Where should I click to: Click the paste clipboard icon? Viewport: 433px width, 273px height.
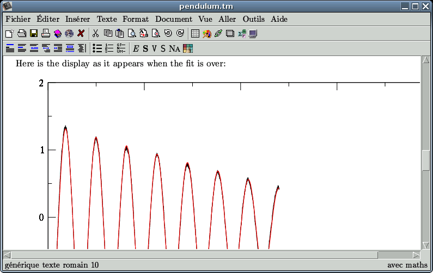pos(120,34)
